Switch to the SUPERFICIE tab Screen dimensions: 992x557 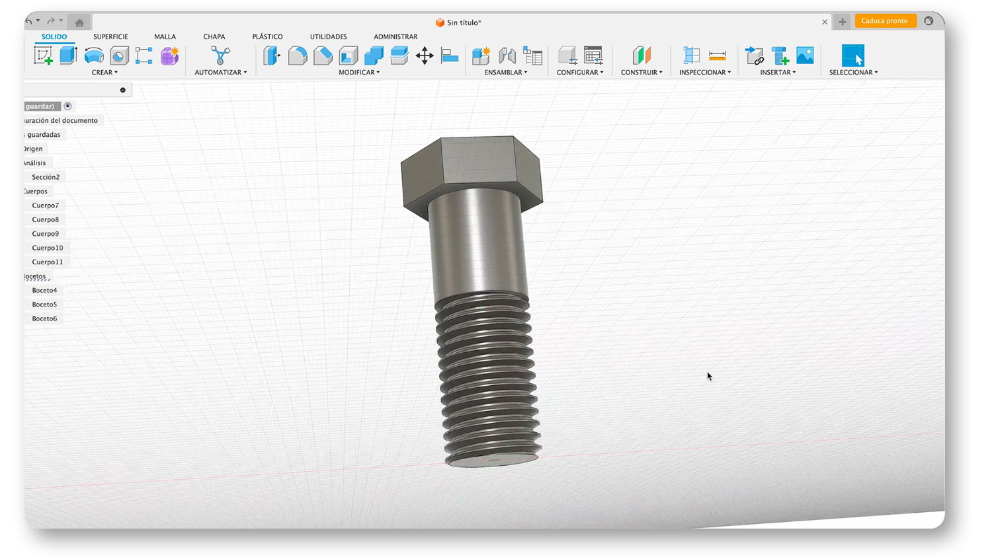pyautogui.click(x=110, y=37)
